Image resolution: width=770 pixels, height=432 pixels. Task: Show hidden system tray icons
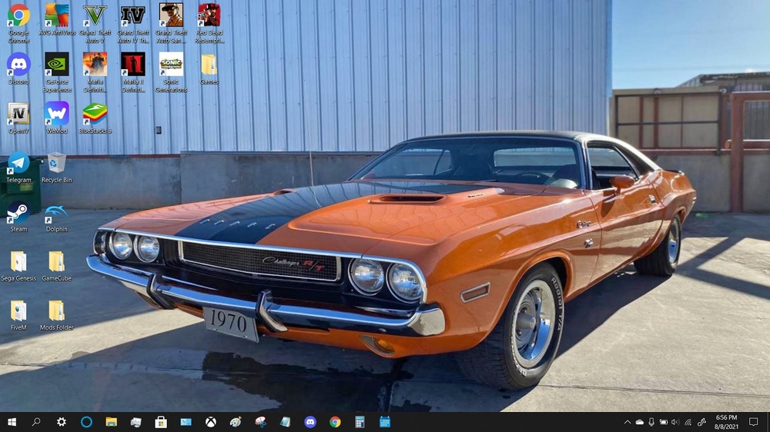tap(628, 422)
